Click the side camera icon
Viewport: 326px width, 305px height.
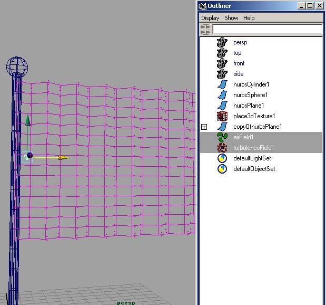pyautogui.click(x=222, y=74)
